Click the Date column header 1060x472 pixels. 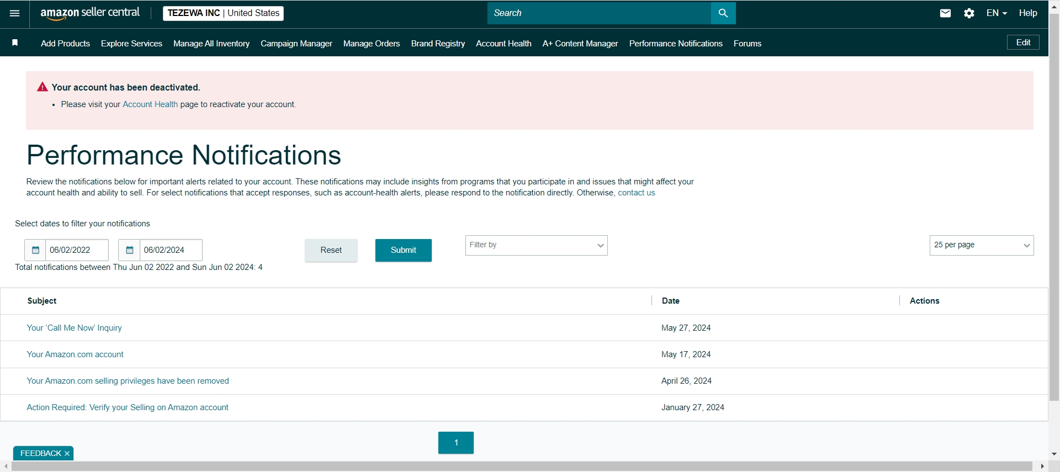click(671, 301)
